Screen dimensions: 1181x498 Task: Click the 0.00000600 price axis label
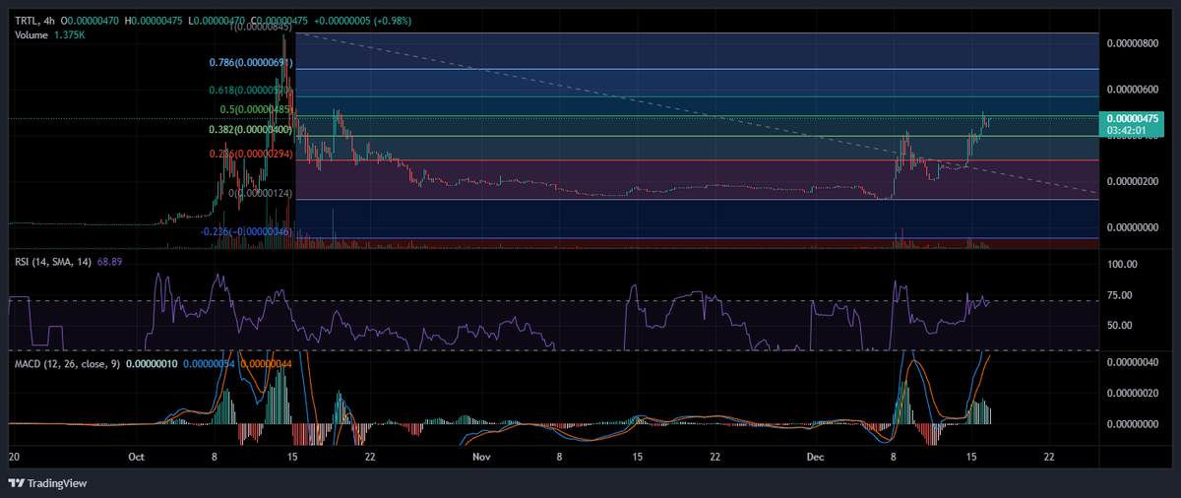(1132, 90)
